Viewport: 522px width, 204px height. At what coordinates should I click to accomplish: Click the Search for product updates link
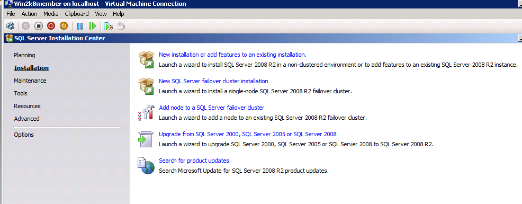194,161
